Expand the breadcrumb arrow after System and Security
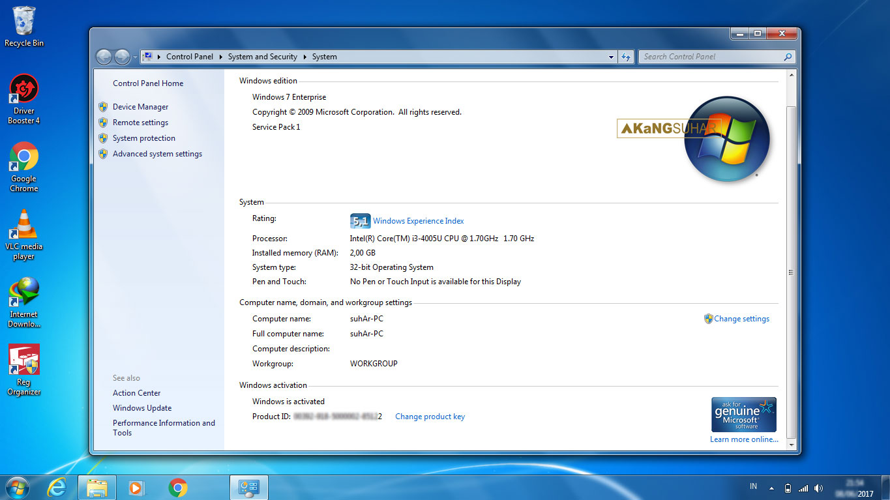The height and width of the screenshot is (500, 890). coord(304,57)
